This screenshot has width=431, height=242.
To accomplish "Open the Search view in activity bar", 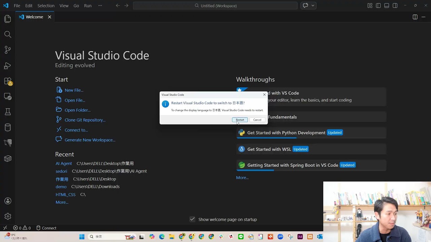I will (8, 34).
